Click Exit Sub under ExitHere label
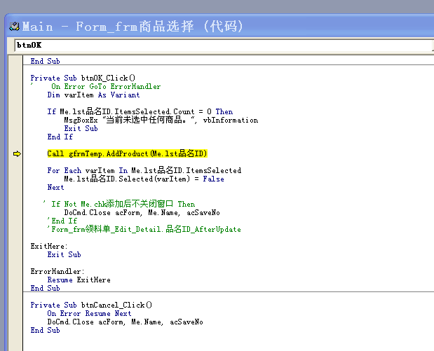 click(x=64, y=254)
